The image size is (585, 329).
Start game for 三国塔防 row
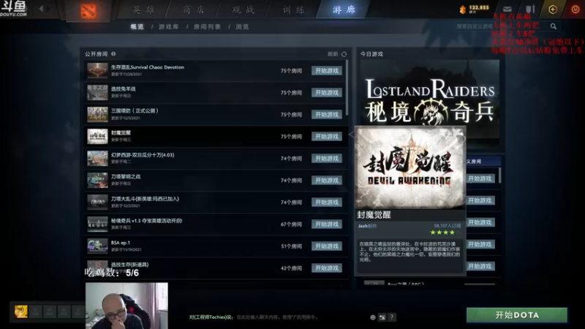click(x=327, y=115)
